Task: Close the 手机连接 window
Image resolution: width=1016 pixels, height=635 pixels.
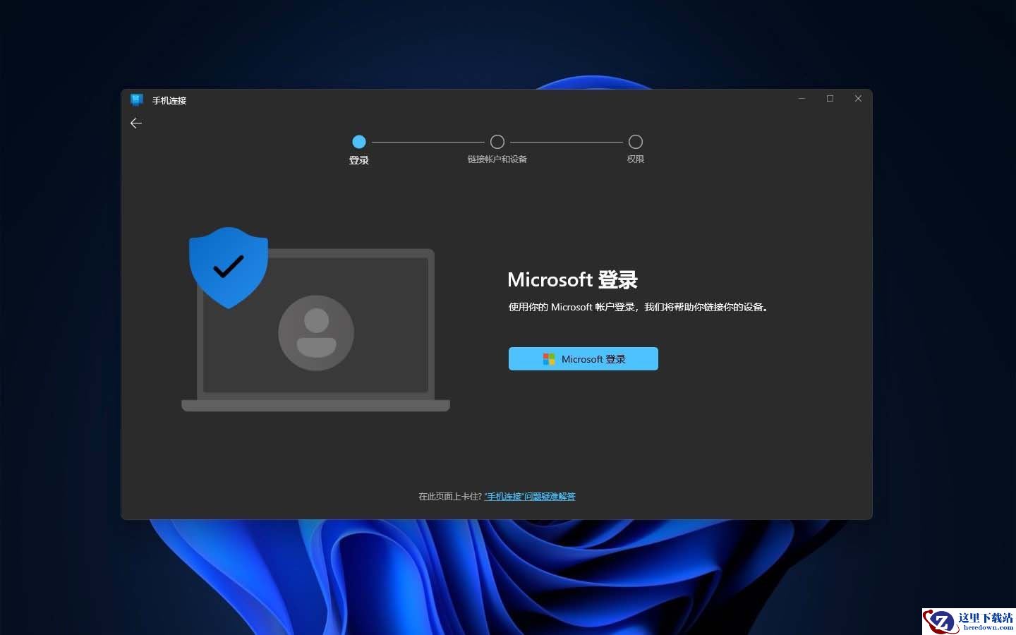Action: [858, 99]
